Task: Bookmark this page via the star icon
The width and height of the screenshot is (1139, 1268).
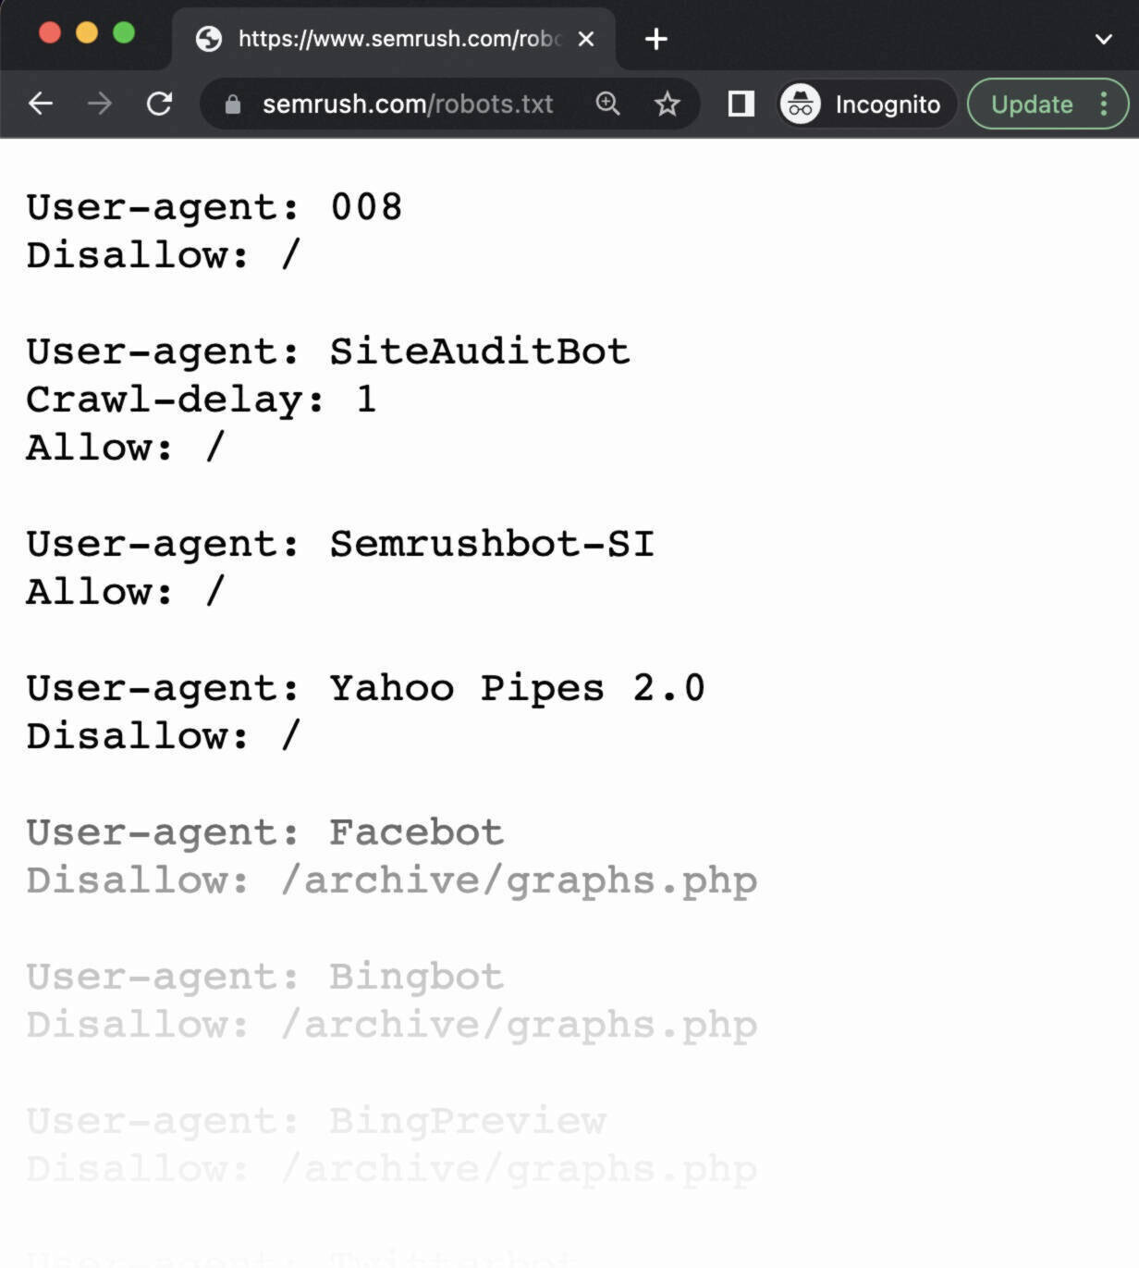Action: tap(667, 104)
